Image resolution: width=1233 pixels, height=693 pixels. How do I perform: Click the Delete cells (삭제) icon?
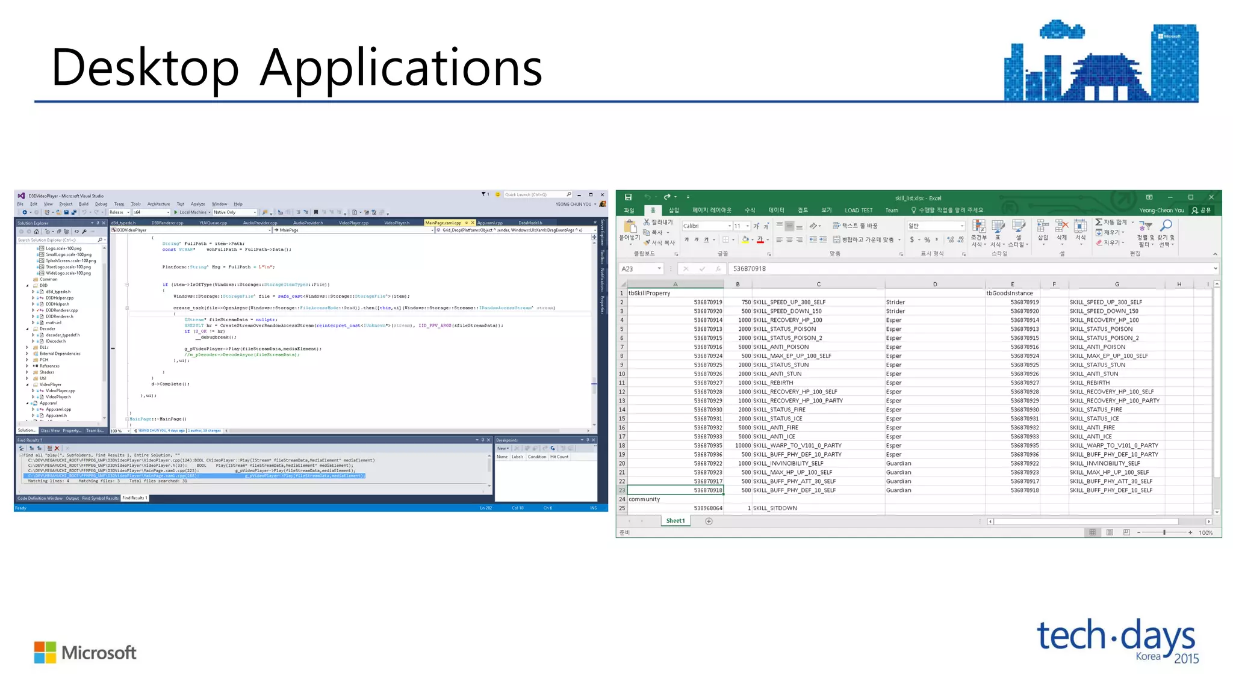(x=1062, y=226)
